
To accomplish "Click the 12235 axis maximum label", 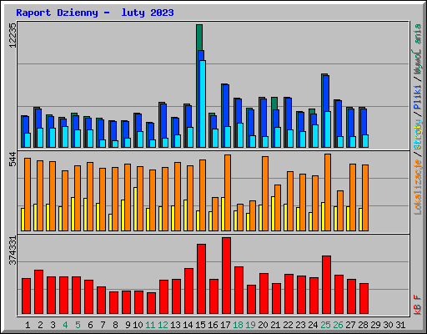I will (13, 35).
